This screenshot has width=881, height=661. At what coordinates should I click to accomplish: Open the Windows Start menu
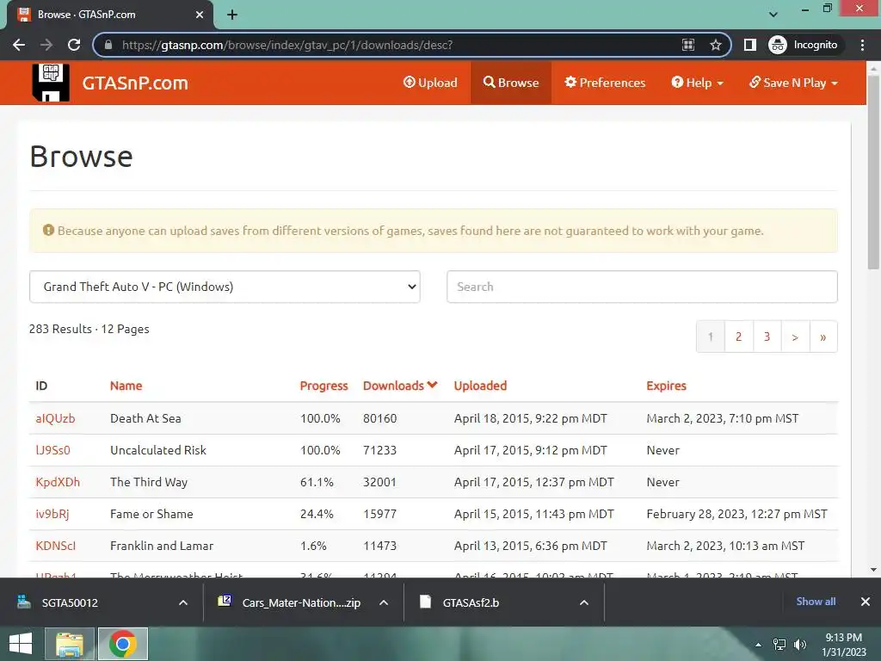tap(21, 644)
